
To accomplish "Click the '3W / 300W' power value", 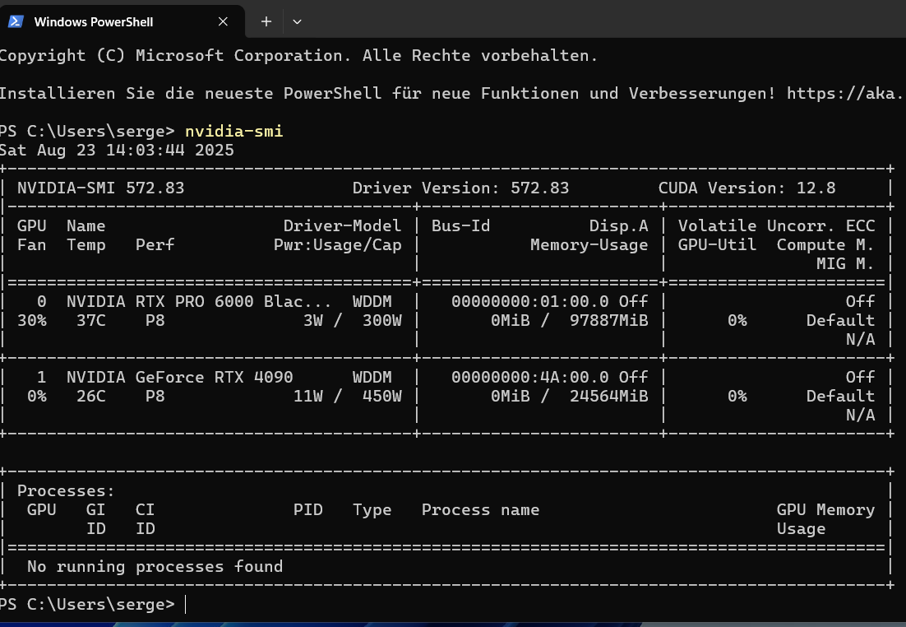I will [x=353, y=320].
